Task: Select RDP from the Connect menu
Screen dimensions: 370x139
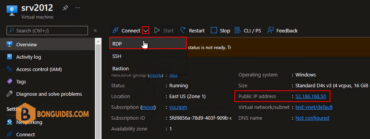Action: (x=148, y=43)
